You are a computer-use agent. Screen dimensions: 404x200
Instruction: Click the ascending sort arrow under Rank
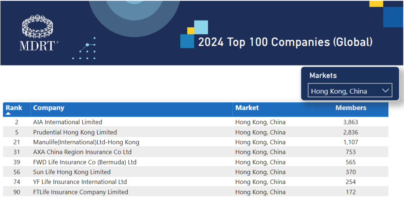pos(9,113)
